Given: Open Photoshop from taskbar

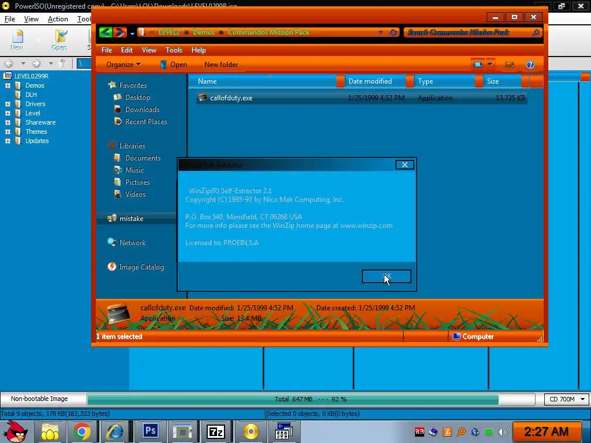Looking at the screenshot, I should 150,431.
